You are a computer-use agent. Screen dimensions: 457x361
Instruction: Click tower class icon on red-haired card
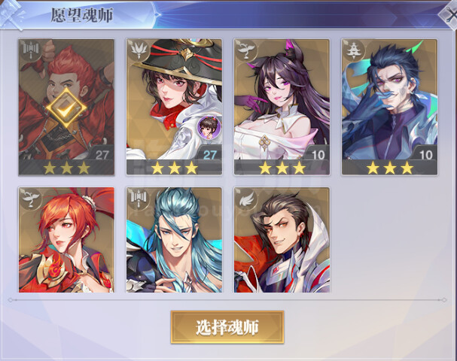coord(31,50)
